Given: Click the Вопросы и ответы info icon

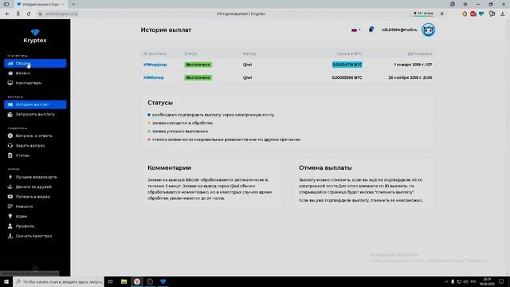Looking at the screenshot, I should [x=10, y=136].
